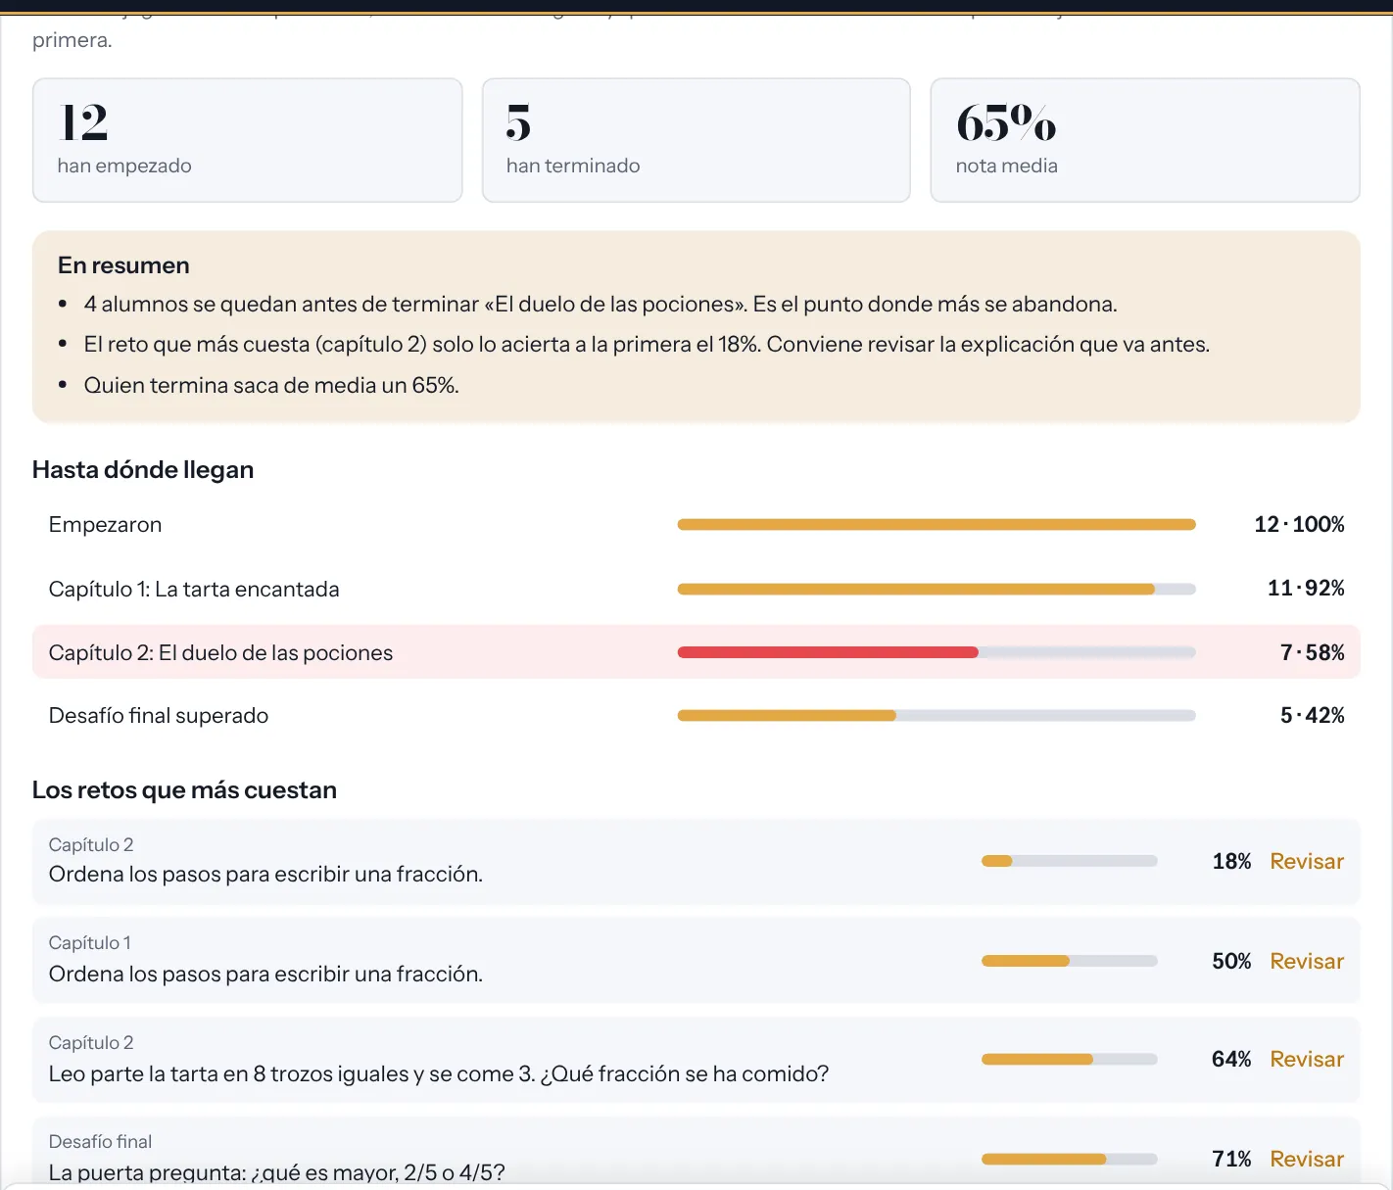Click Revisar on the 18% challenge row
The image size is (1393, 1190).
tap(1307, 861)
